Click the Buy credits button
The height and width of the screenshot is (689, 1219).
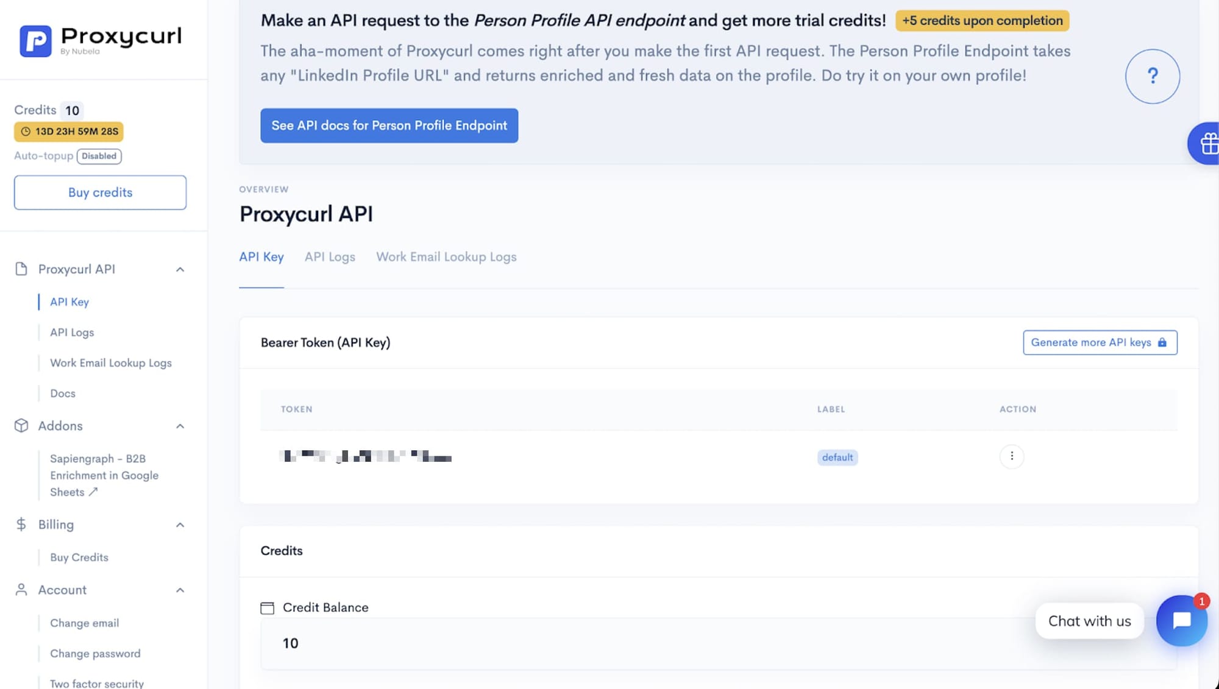click(x=100, y=193)
